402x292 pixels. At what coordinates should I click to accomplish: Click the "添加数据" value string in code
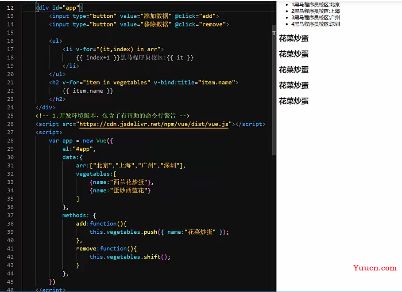click(156, 16)
